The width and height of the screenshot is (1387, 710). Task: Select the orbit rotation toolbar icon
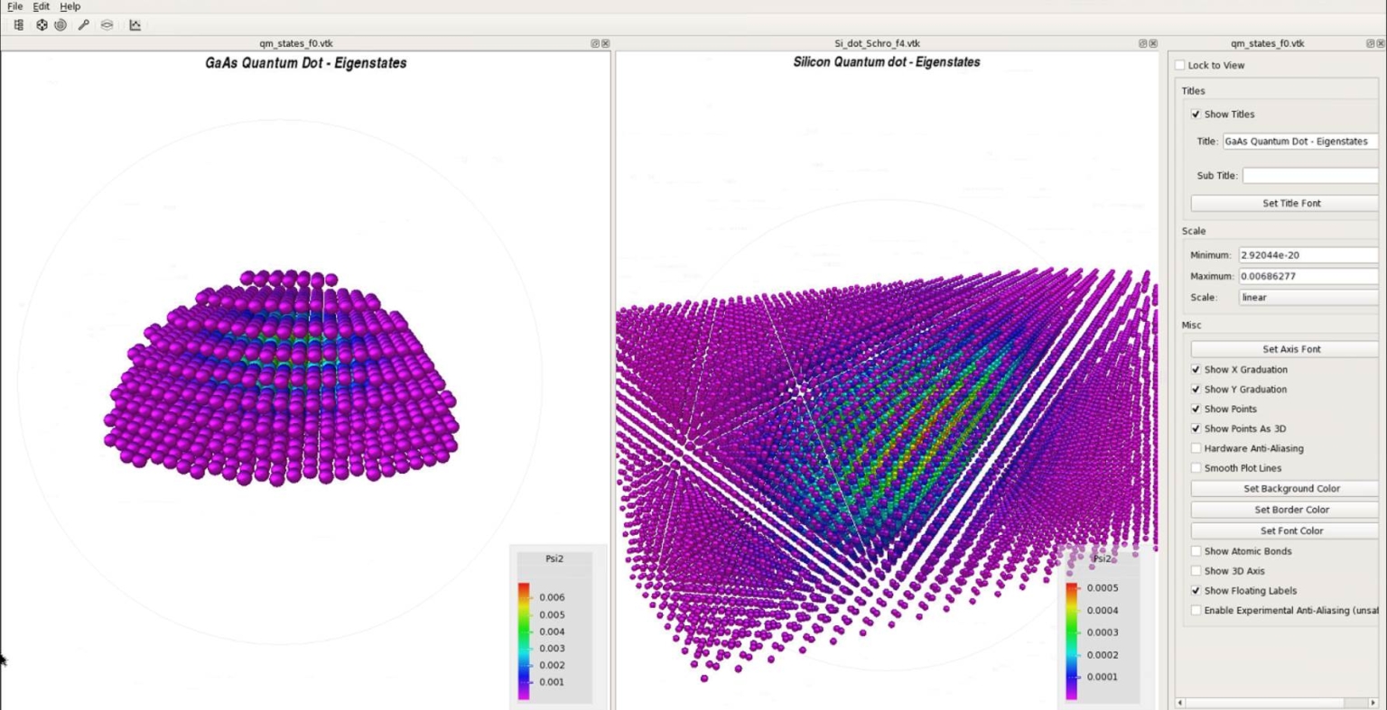61,24
